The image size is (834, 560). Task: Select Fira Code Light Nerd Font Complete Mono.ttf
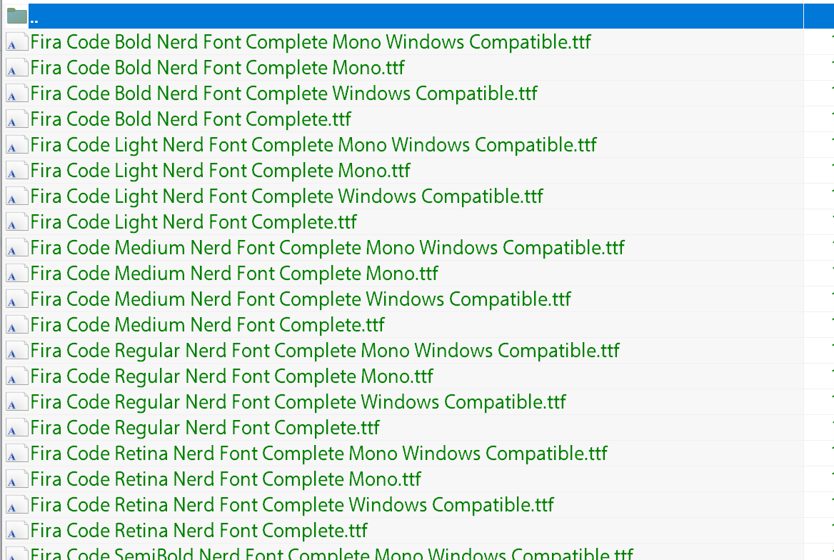pos(220,170)
